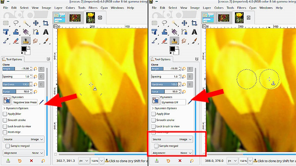Viewport: 296px width, 166px height.
Task: Open Windows menu in right window
Action: pyautogui.click(x=266, y=8)
